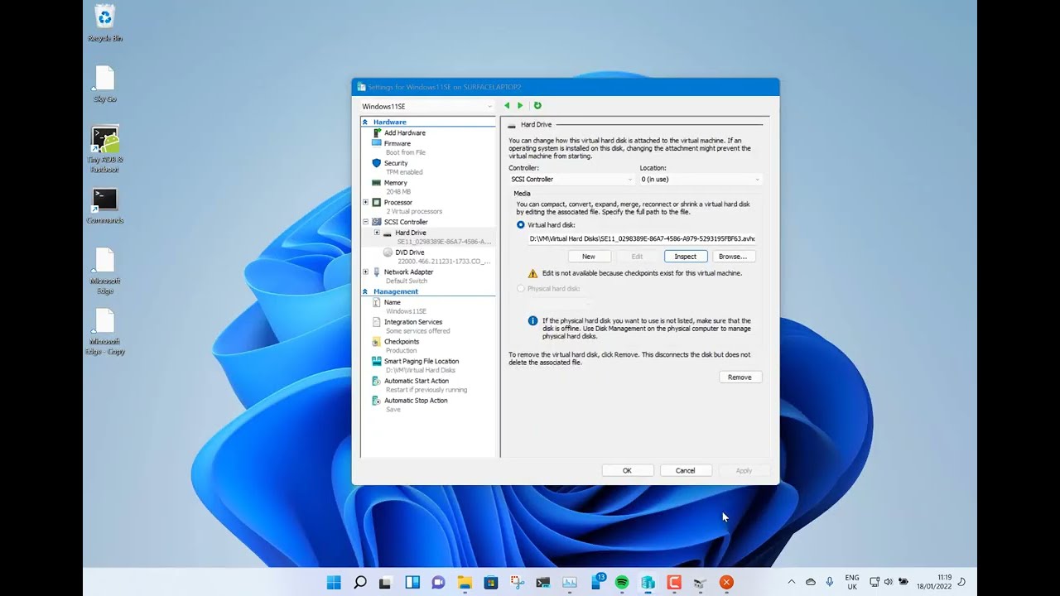The width and height of the screenshot is (1060, 596).
Task: Open the Widgets panel from the taskbar
Action: [412, 583]
